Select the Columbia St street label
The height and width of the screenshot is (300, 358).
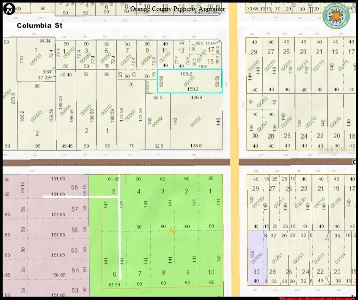pos(39,26)
